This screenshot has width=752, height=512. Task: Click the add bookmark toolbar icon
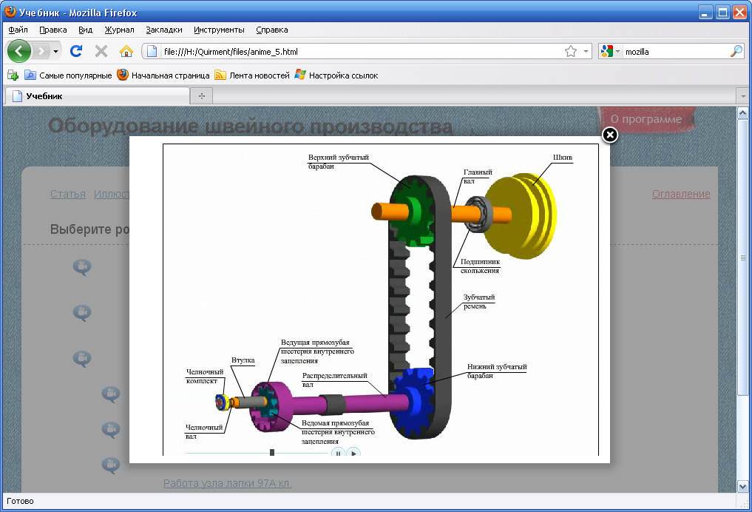pyautogui.click(x=13, y=75)
